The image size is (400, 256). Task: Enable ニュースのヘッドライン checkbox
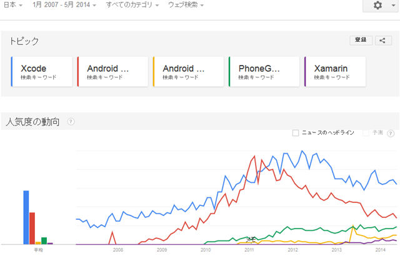coord(296,133)
